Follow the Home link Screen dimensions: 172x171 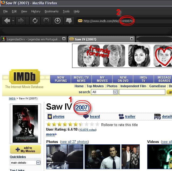click(x=79, y=86)
